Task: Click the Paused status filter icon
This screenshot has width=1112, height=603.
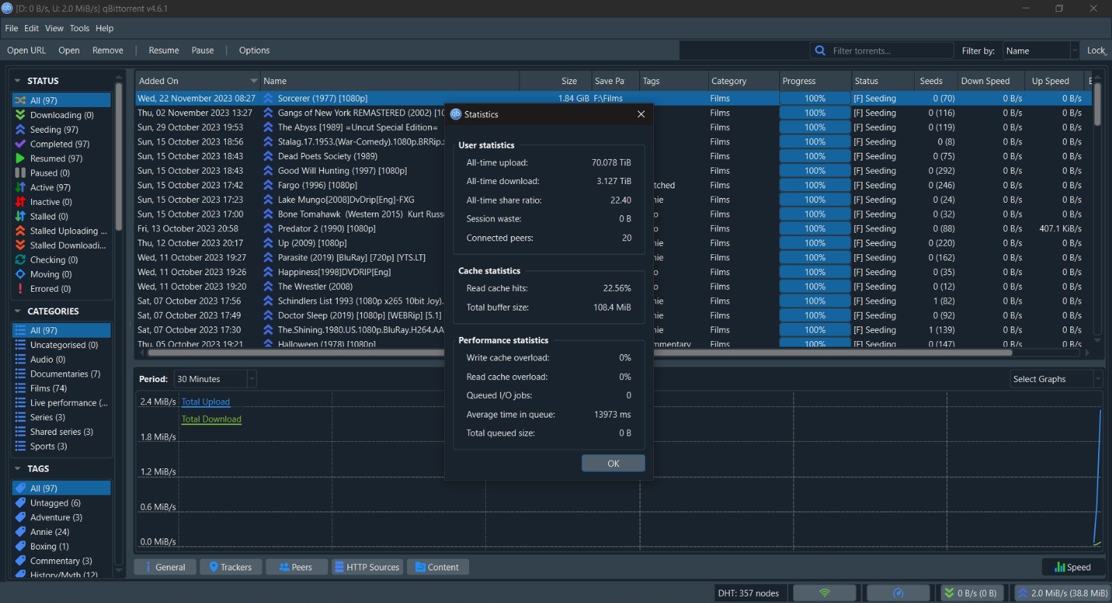Action: pyautogui.click(x=20, y=173)
